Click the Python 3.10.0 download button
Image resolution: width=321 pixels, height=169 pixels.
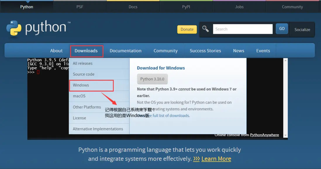pyautogui.click(x=152, y=79)
